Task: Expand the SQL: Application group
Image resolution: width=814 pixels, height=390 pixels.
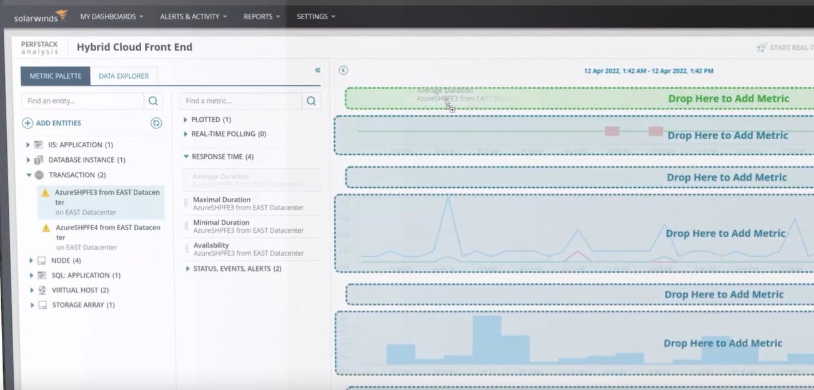Action: 32,275
